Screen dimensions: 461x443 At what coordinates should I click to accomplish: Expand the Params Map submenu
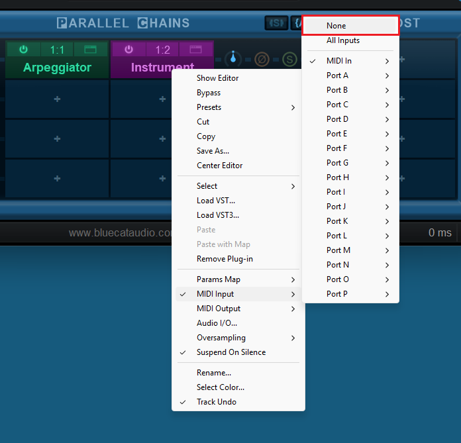click(238, 279)
